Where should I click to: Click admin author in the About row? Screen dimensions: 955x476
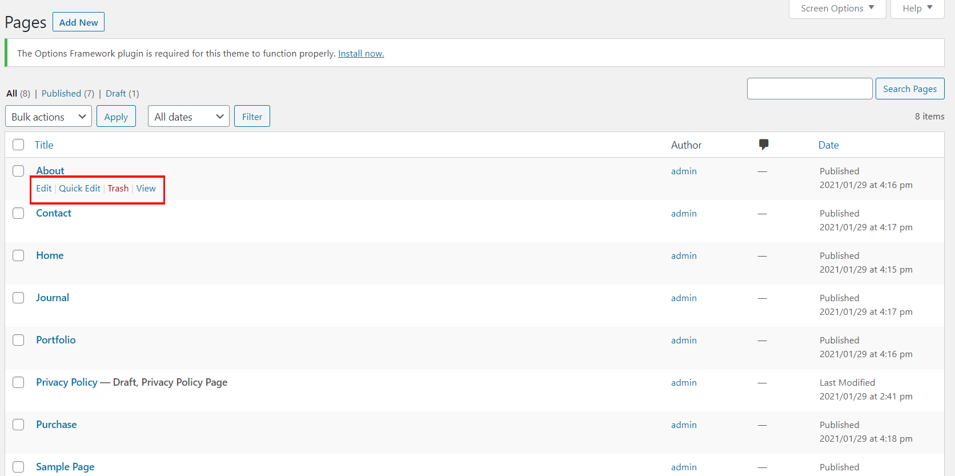(x=684, y=171)
